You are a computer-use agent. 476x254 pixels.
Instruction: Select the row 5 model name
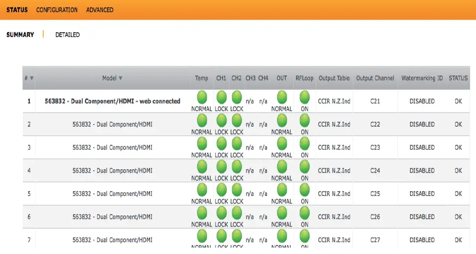tap(112, 194)
